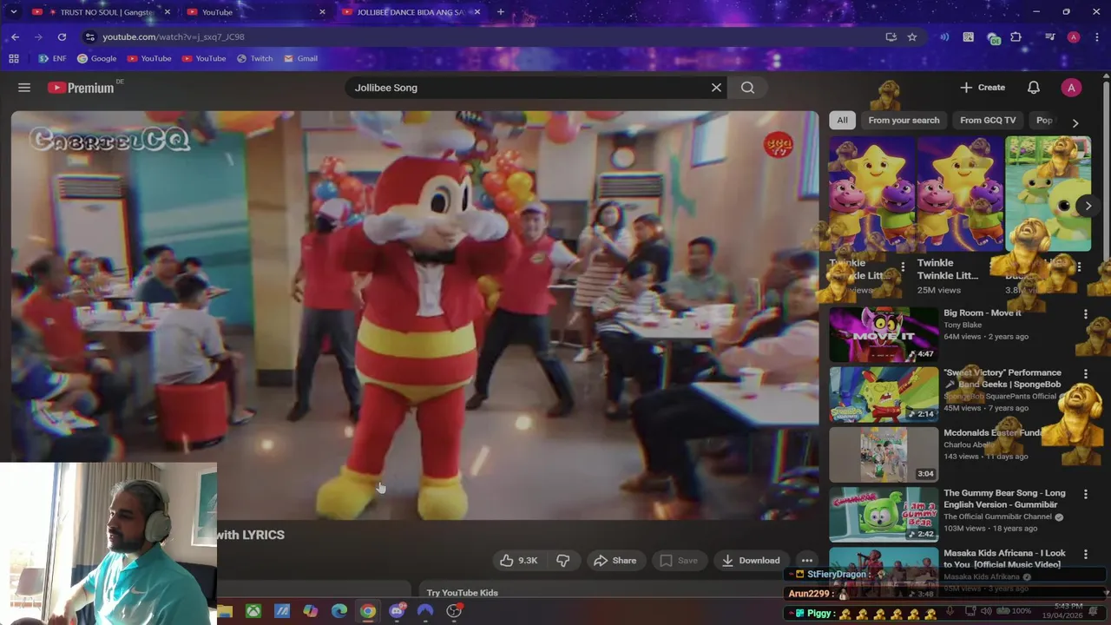View site information icon in address bar

89,37
